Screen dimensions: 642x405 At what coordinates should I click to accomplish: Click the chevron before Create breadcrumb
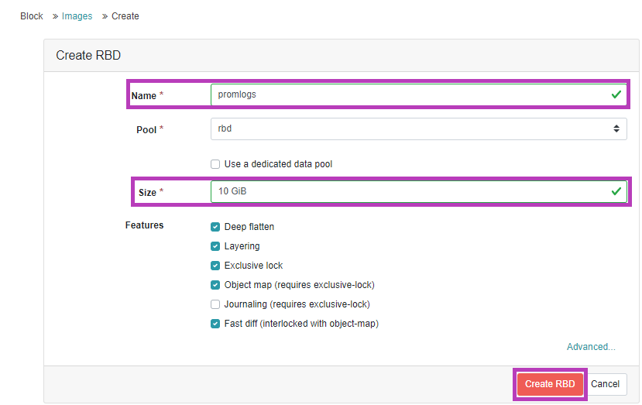(x=105, y=16)
